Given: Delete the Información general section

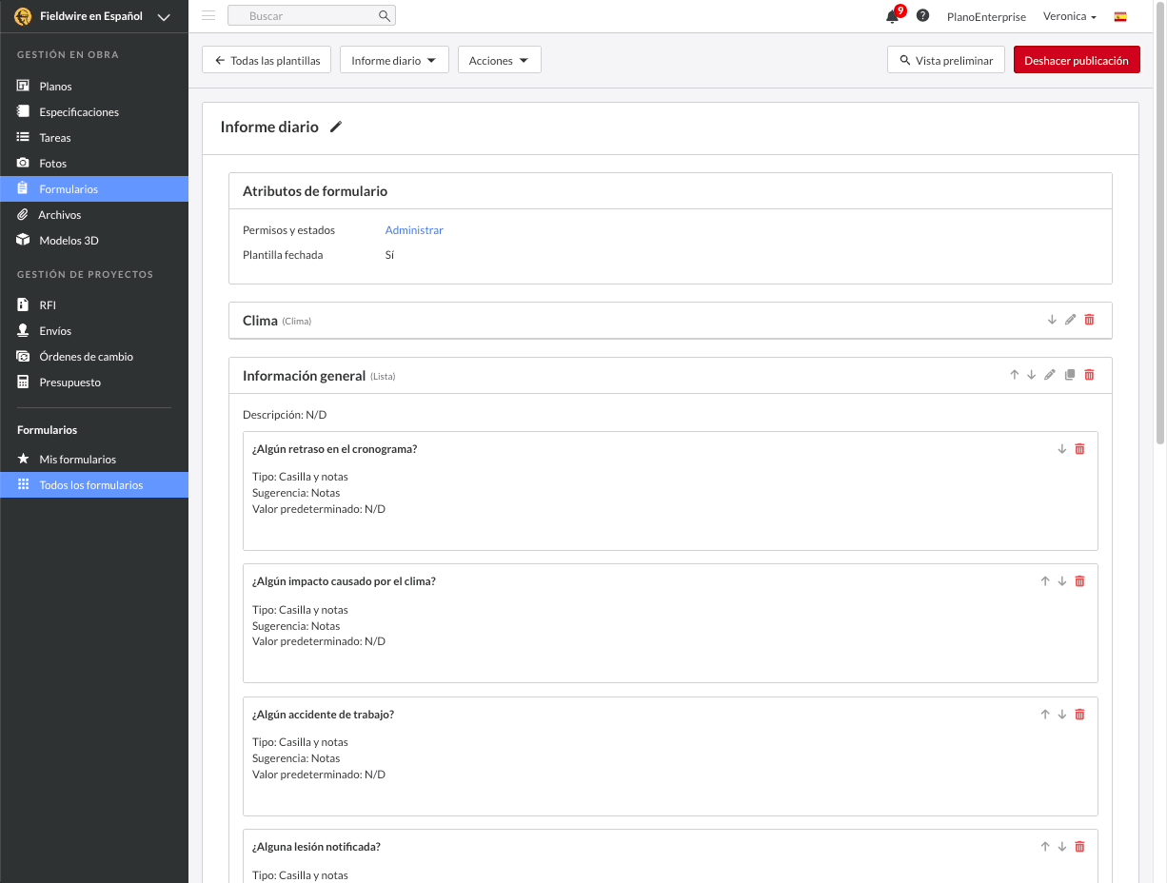Looking at the screenshot, I should pos(1089,376).
